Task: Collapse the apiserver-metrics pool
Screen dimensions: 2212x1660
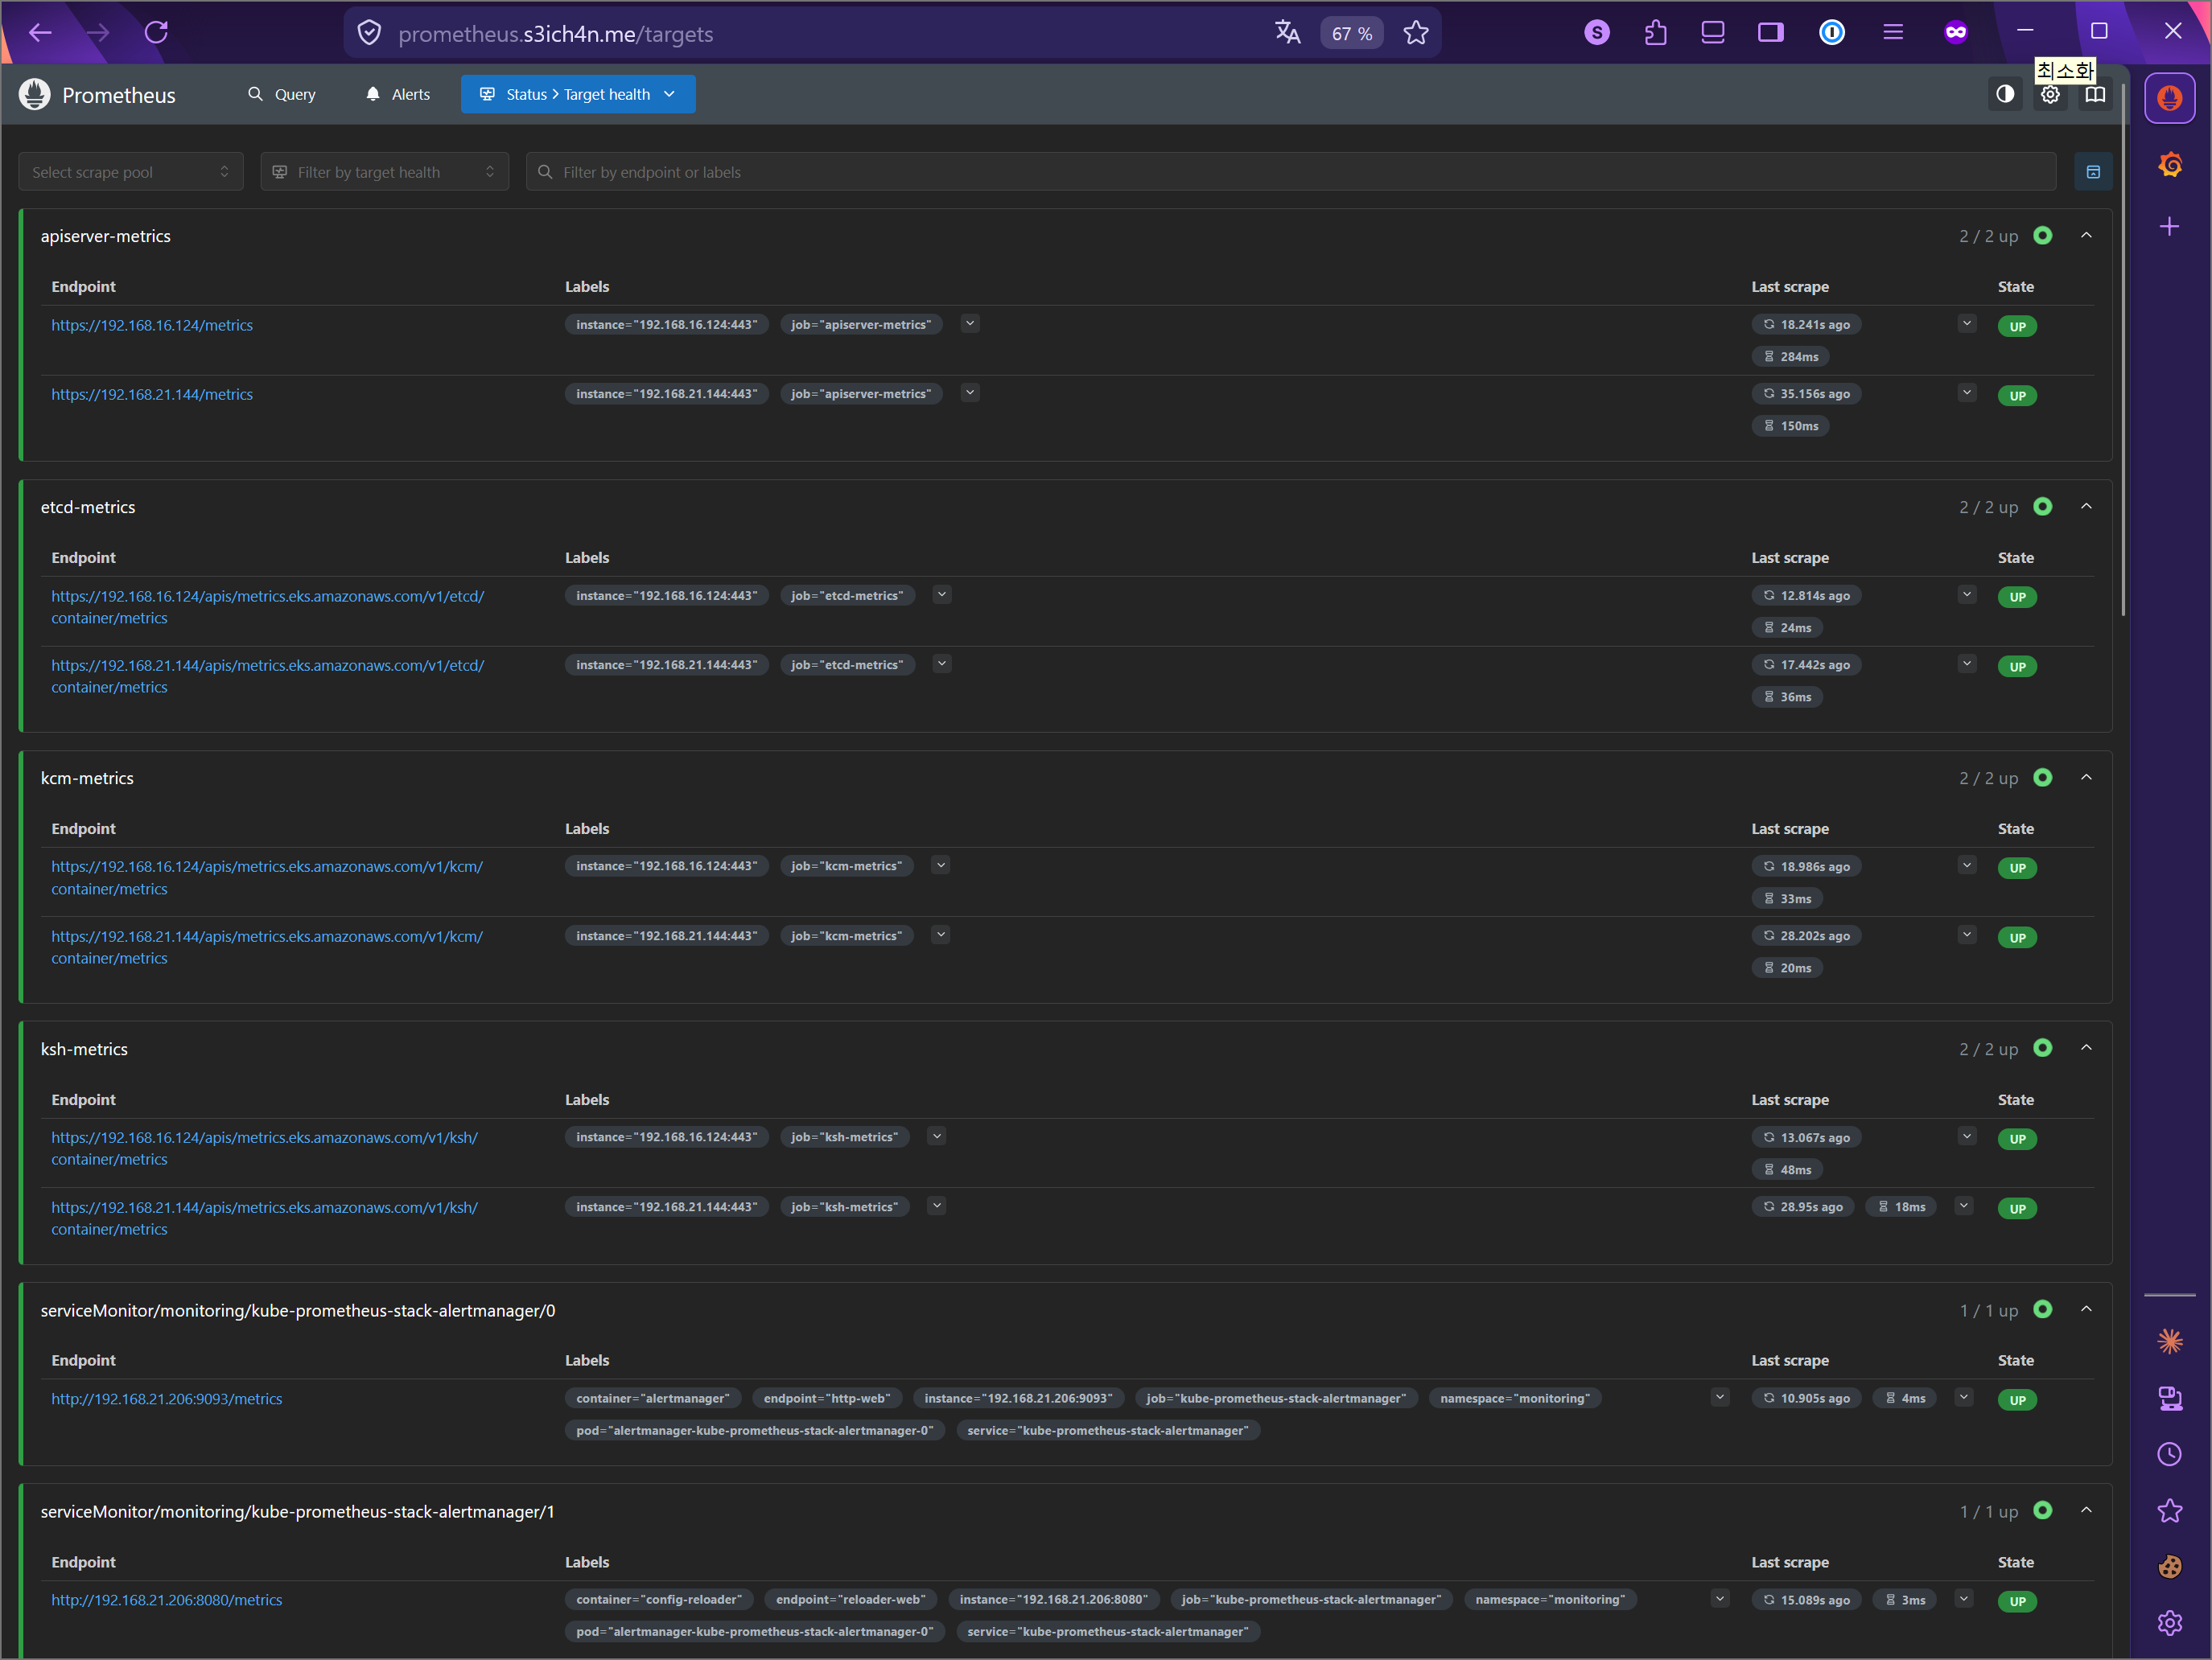Action: click(2086, 236)
